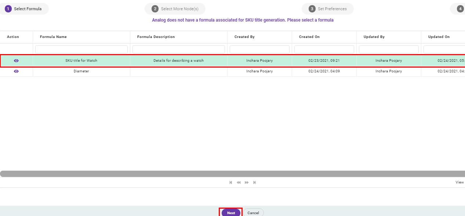Click the horizontal scrollbar of the table
The width and height of the screenshot is (465, 216).
click(x=232, y=174)
